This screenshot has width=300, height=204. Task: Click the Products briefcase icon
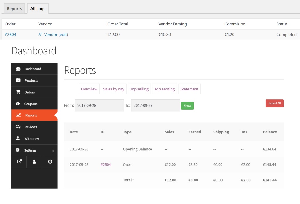pos(18,80)
